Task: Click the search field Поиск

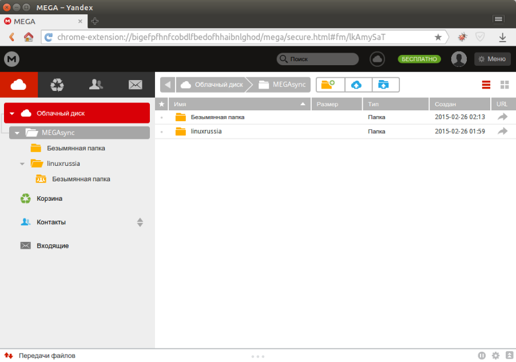Action: (x=317, y=59)
